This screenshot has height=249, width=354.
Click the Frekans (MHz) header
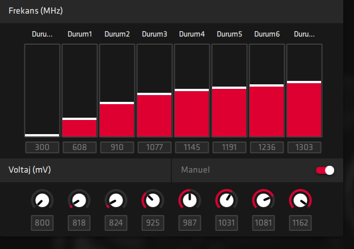click(x=36, y=11)
